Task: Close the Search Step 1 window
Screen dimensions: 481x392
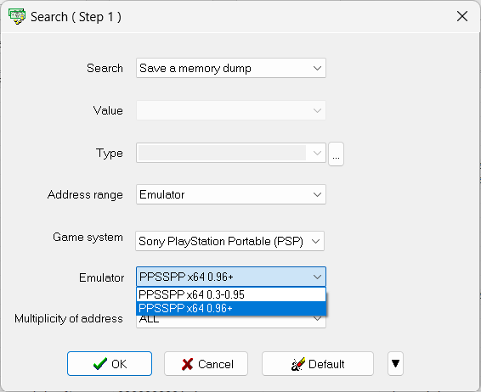Action: (462, 16)
